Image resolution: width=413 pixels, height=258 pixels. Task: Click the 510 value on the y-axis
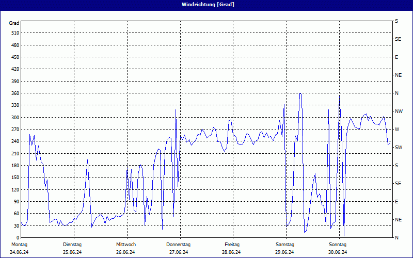tap(14, 33)
